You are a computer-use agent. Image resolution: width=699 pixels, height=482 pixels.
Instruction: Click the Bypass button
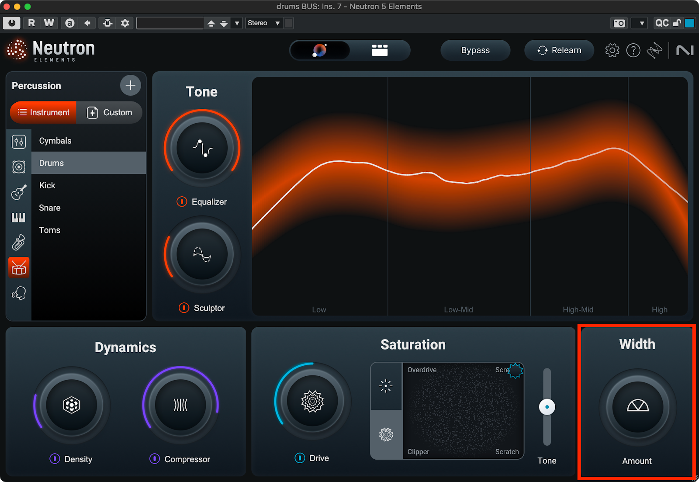pyautogui.click(x=475, y=50)
